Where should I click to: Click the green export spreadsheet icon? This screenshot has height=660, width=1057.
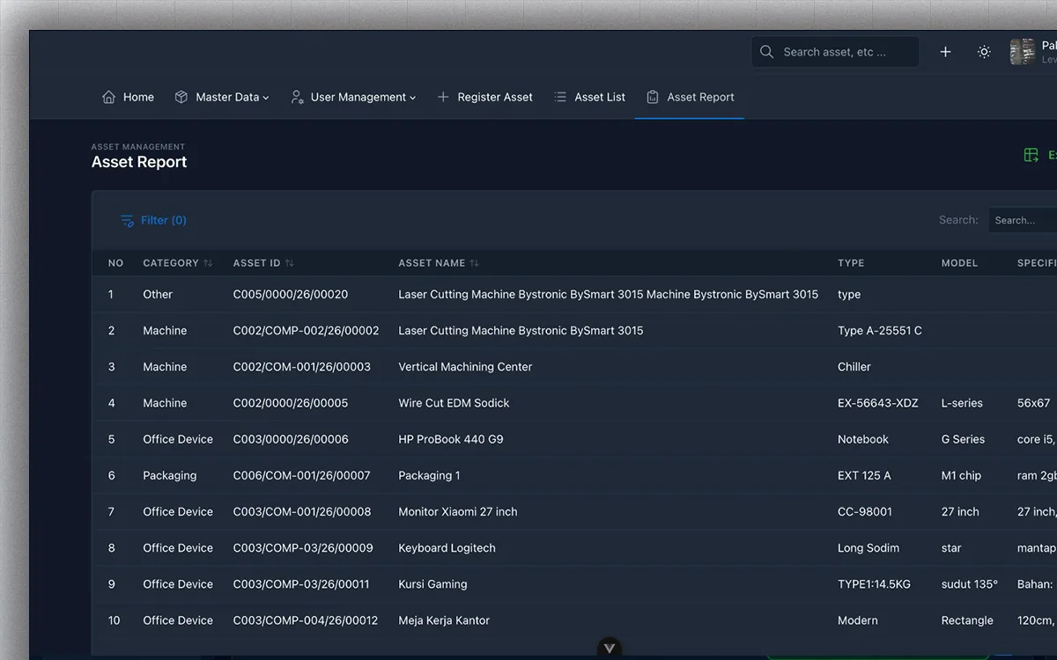[1031, 155]
